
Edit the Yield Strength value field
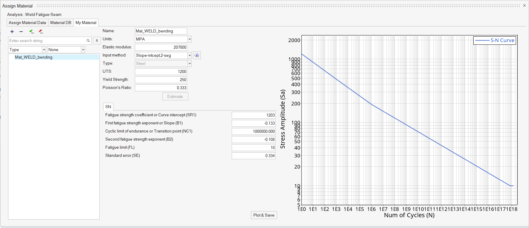(x=161, y=80)
